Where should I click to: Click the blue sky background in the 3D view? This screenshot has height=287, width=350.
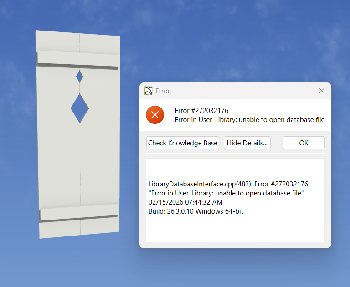point(228,41)
